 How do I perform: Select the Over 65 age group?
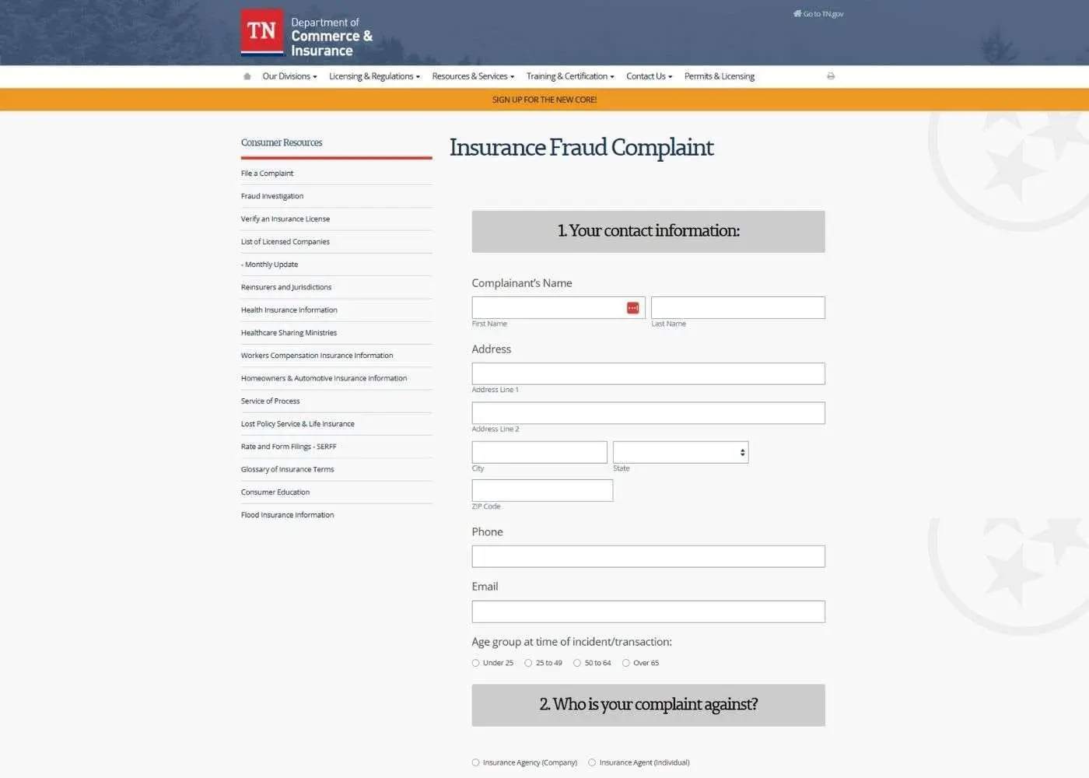(x=625, y=663)
